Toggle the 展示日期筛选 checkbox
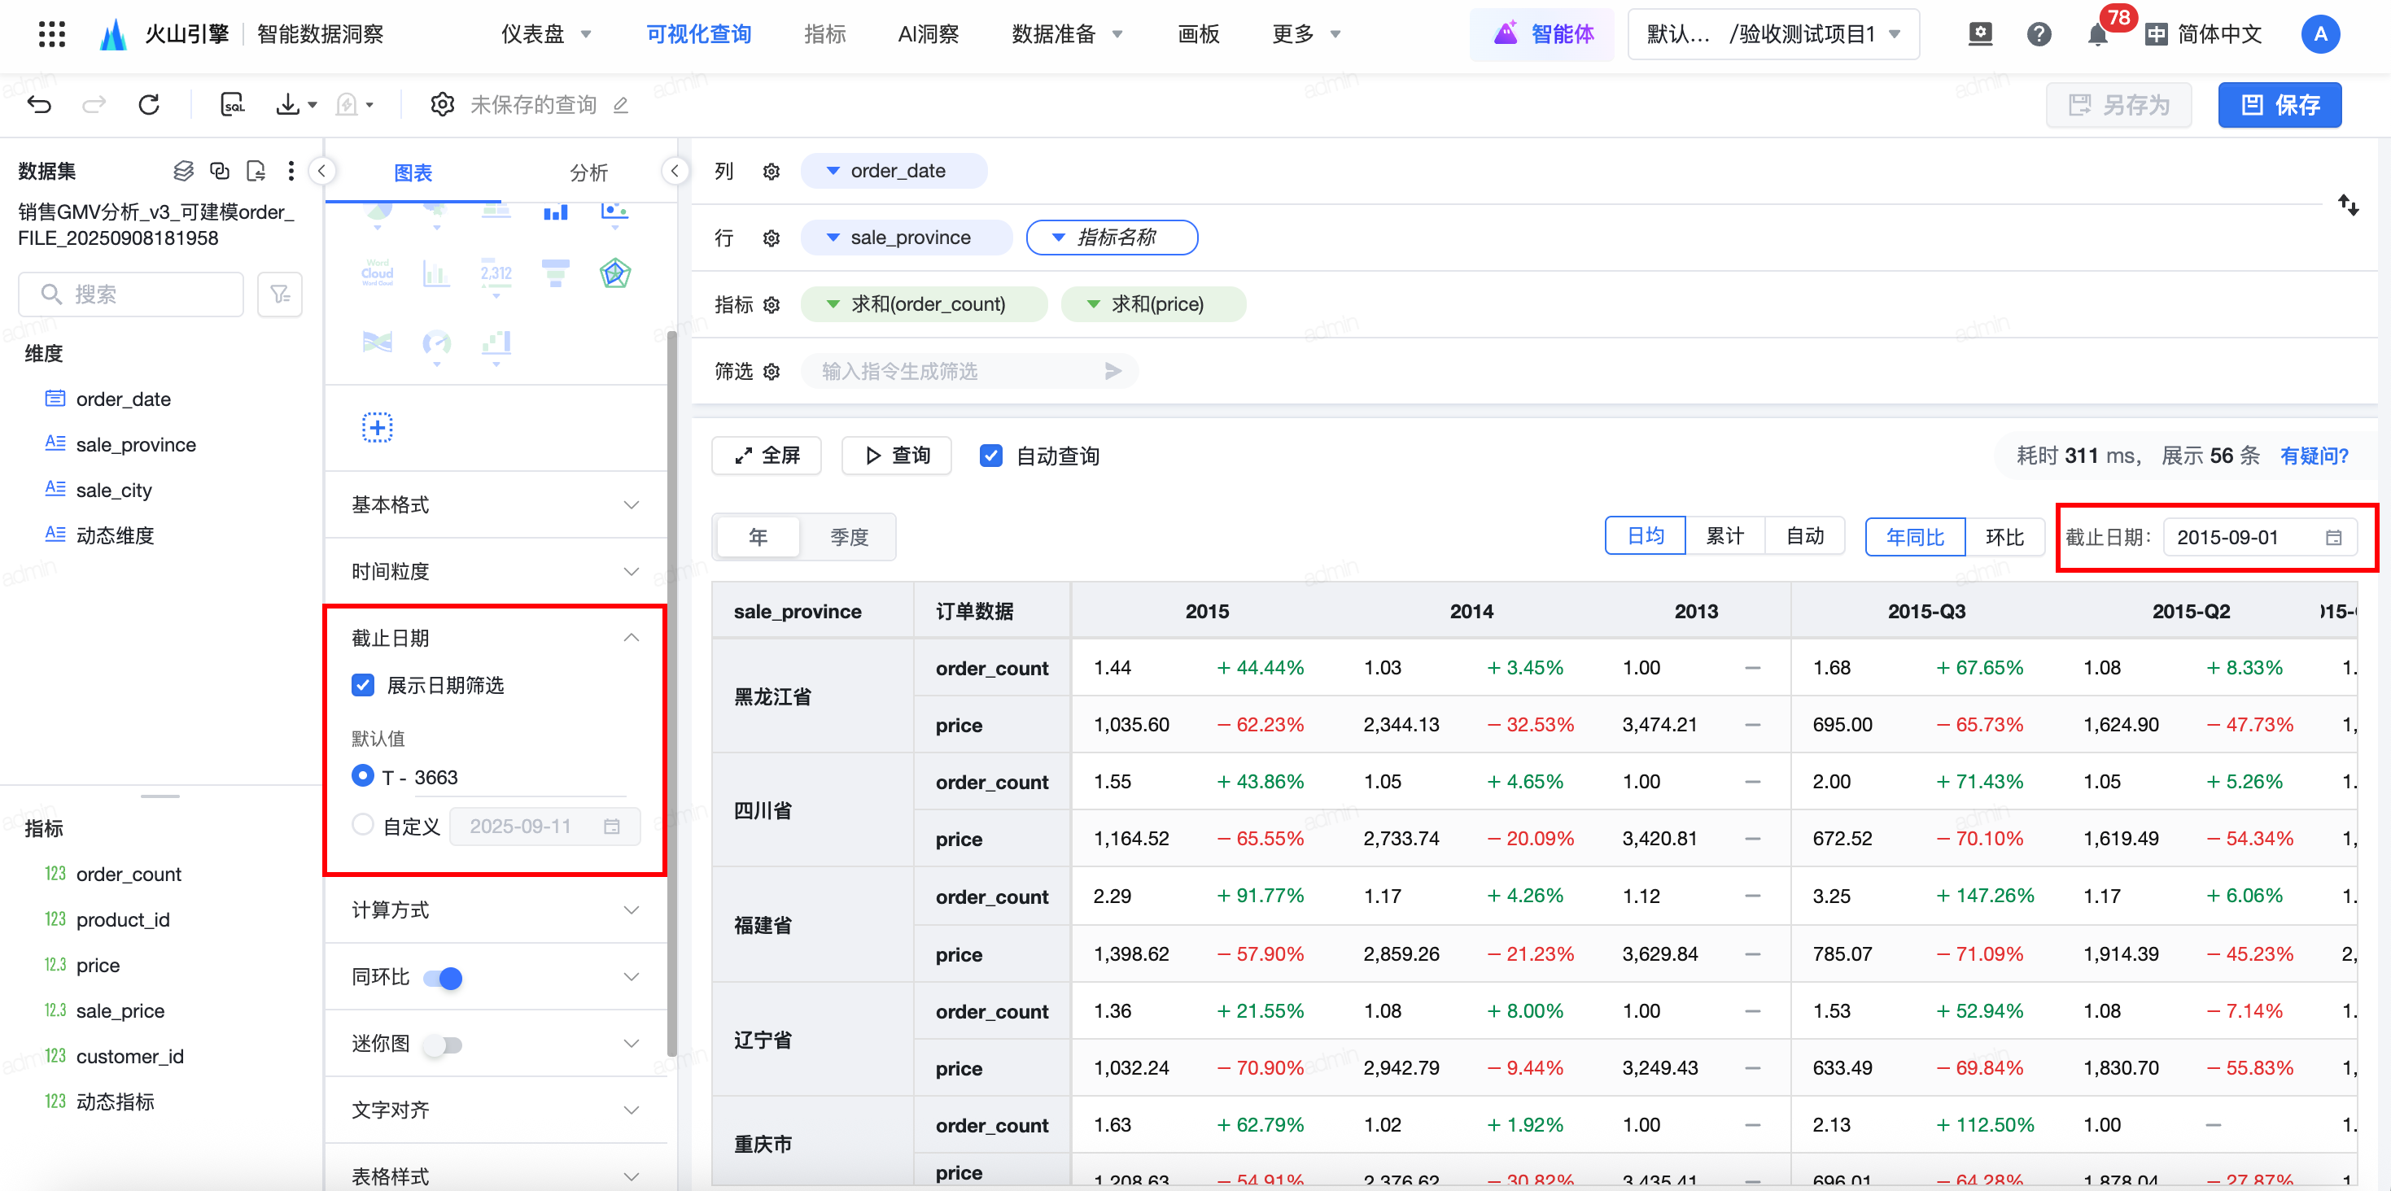2391x1191 pixels. 363,686
